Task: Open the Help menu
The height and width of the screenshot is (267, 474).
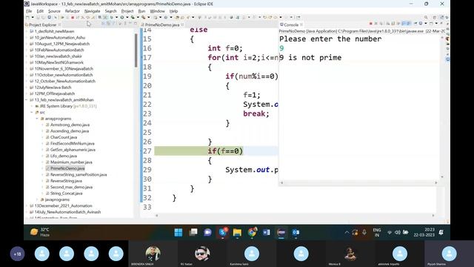Action: [x=173, y=11]
